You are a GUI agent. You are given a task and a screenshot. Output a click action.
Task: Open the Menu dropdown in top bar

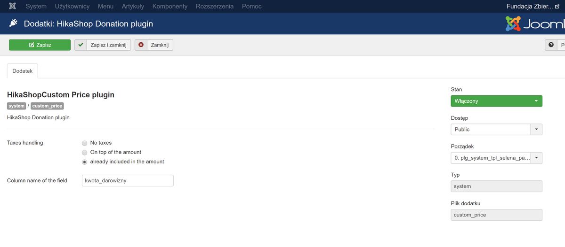click(105, 7)
